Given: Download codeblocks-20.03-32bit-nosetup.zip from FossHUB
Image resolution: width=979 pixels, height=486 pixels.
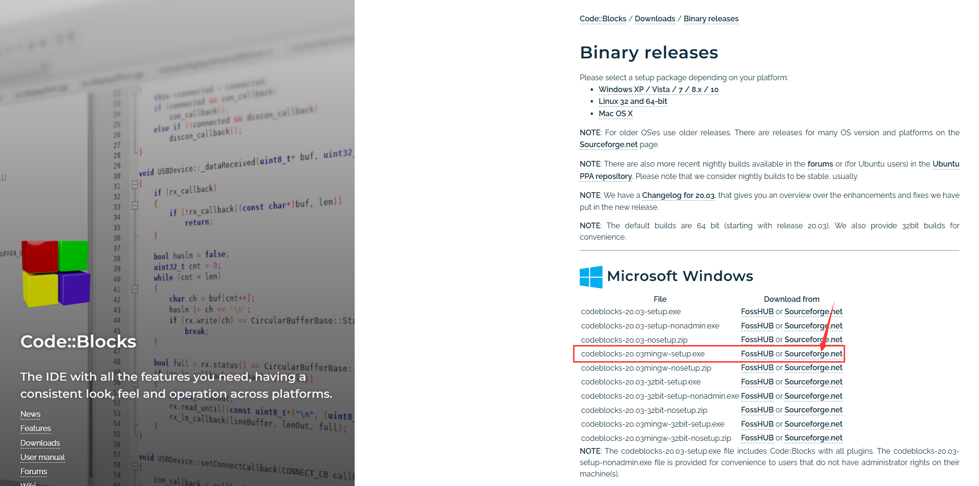Looking at the screenshot, I should coord(757,410).
